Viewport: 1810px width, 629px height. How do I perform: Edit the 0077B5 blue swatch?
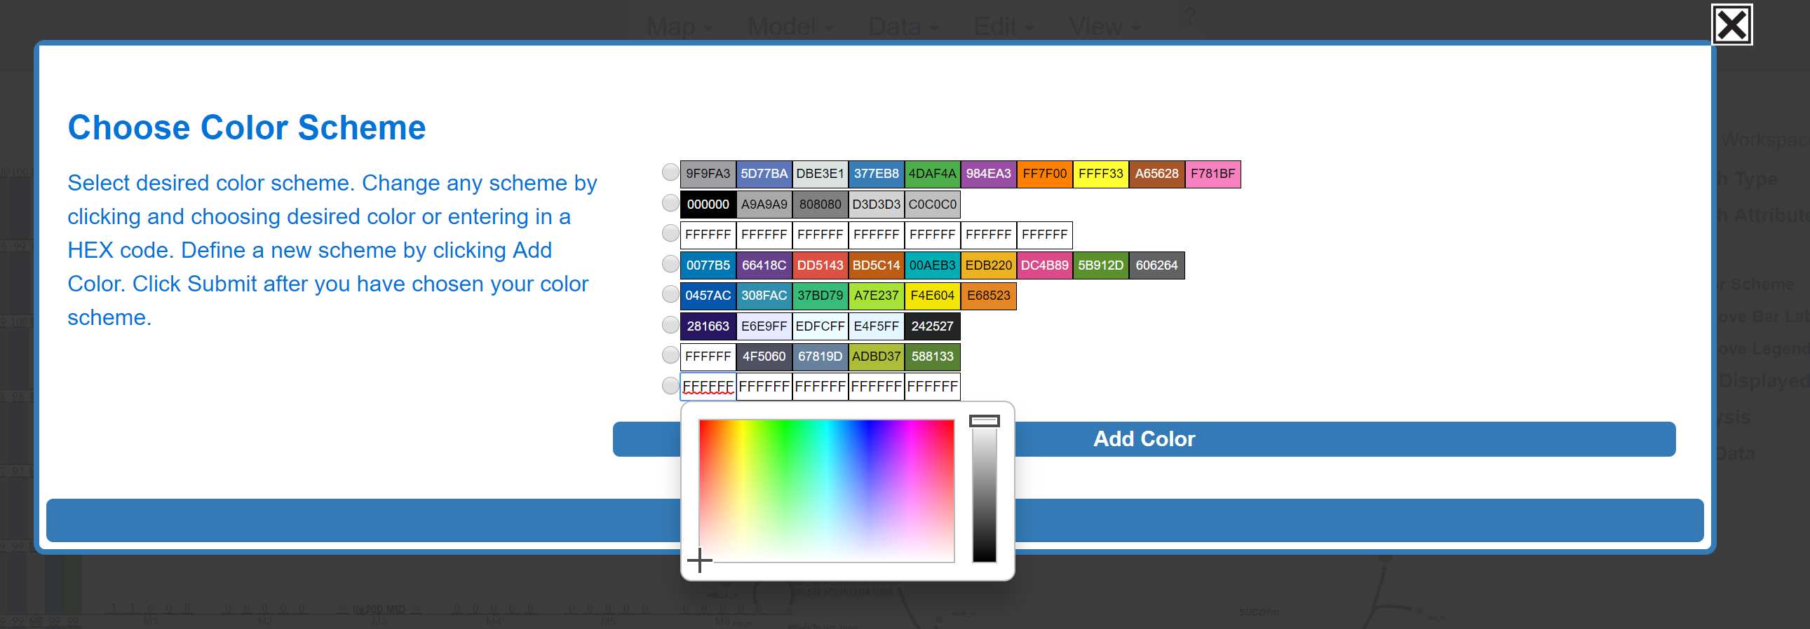tap(708, 265)
